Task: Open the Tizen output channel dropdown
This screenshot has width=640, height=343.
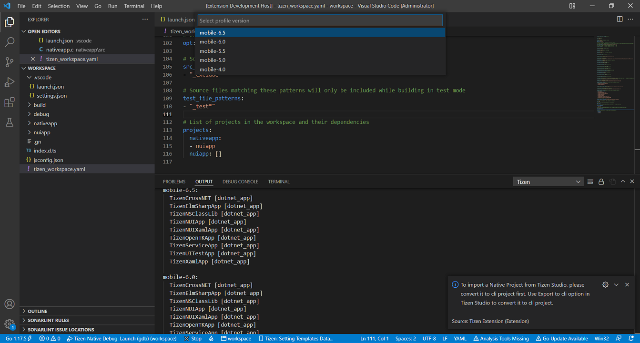Action: (x=549, y=182)
